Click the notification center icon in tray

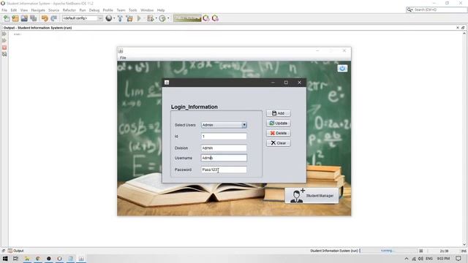458,259
